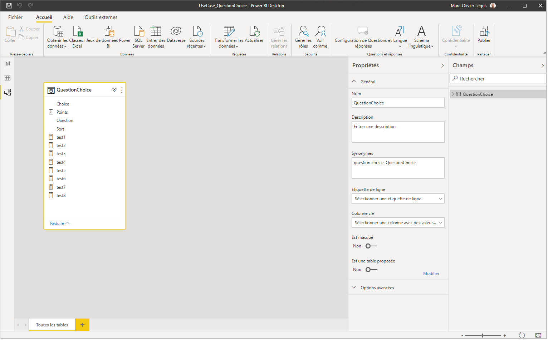Open Transformer les données
Screen dimensions: 548x340
tap(229, 37)
